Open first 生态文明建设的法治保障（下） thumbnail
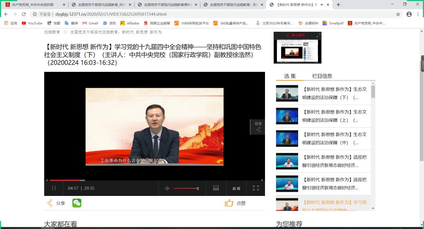The width and height of the screenshot is (424, 229). click(287, 93)
